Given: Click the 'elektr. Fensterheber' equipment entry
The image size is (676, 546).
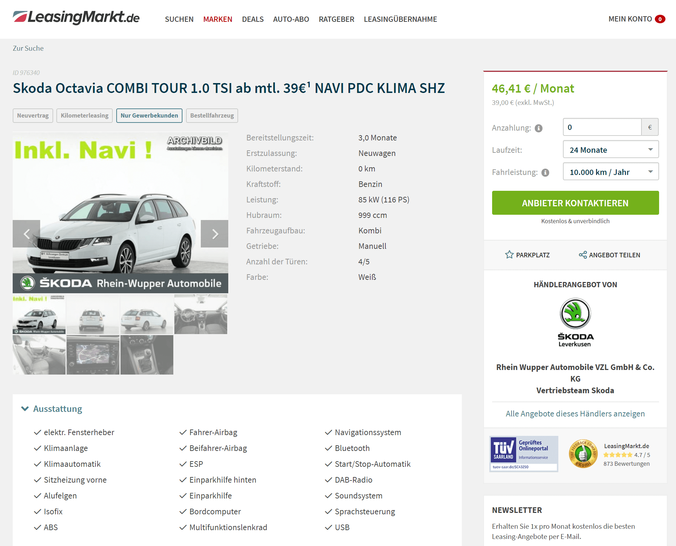Looking at the screenshot, I should click(79, 432).
